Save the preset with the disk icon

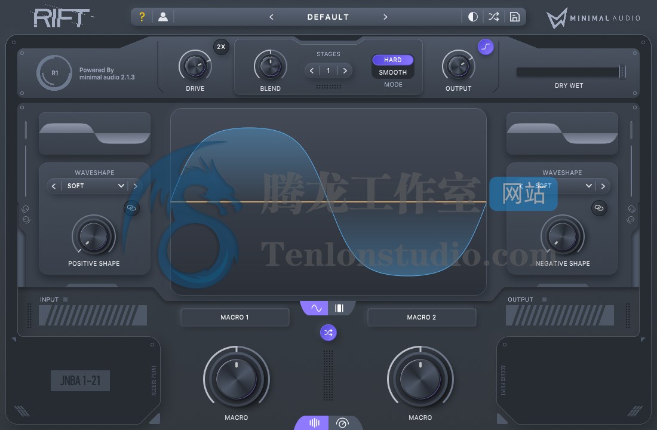pyautogui.click(x=514, y=17)
